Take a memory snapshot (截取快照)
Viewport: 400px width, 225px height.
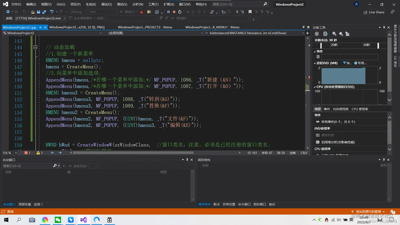(325, 135)
